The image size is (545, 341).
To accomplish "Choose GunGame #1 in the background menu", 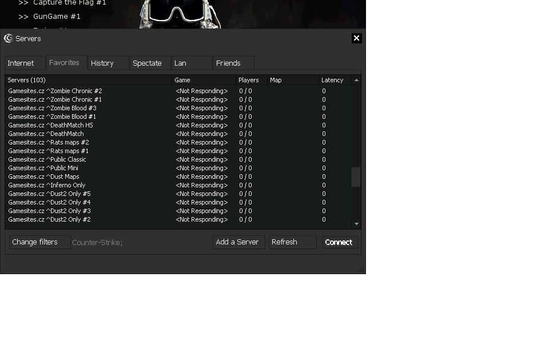I will (57, 17).
